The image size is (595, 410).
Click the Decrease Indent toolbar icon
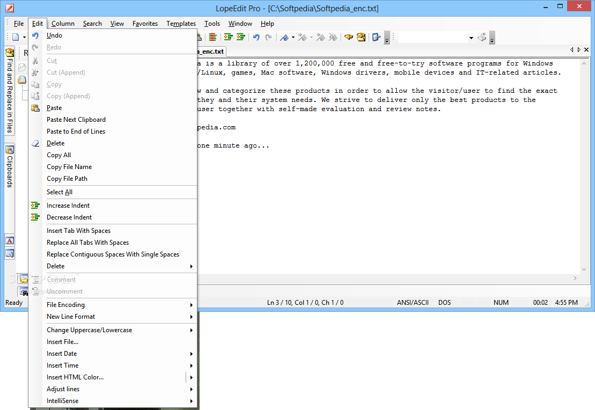pyautogui.click(x=240, y=37)
